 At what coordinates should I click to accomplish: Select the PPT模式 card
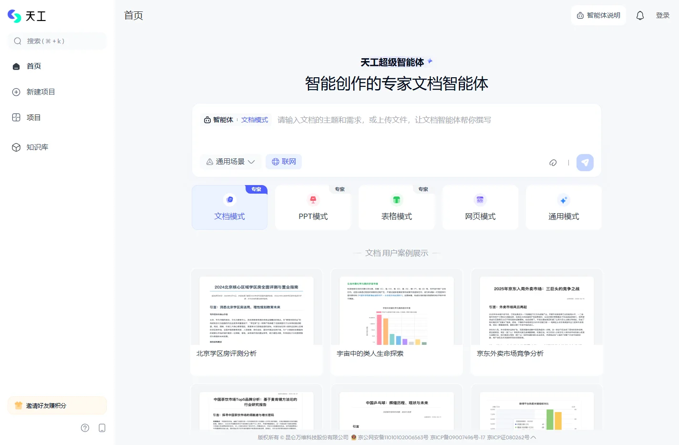[x=313, y=207]
